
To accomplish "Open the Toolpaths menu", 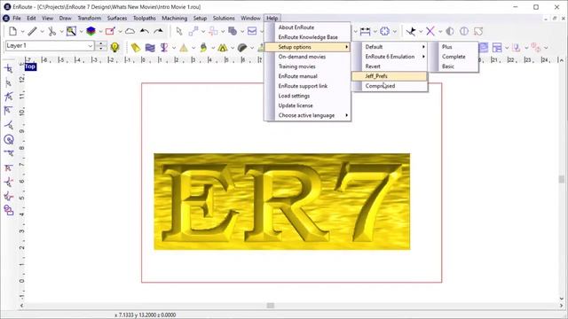I will click(144, 18).
